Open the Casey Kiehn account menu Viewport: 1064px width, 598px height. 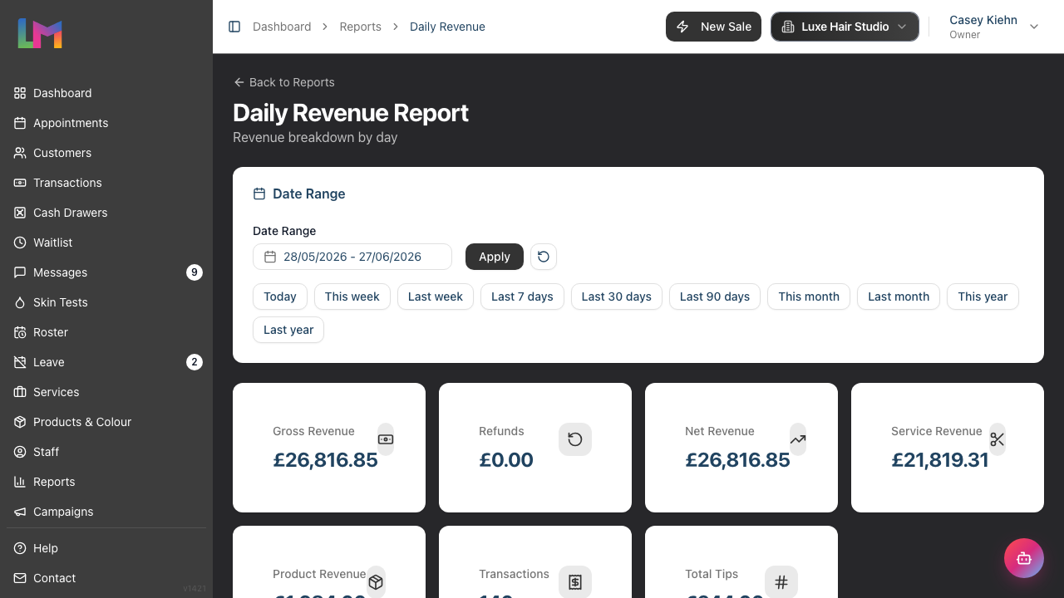(x=994, y=27)
